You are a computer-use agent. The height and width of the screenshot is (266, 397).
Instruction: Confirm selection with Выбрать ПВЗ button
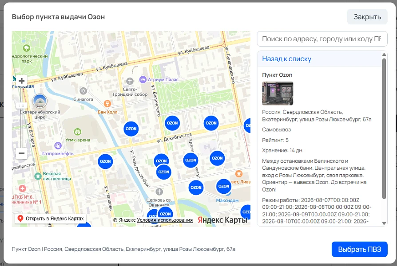360,249
